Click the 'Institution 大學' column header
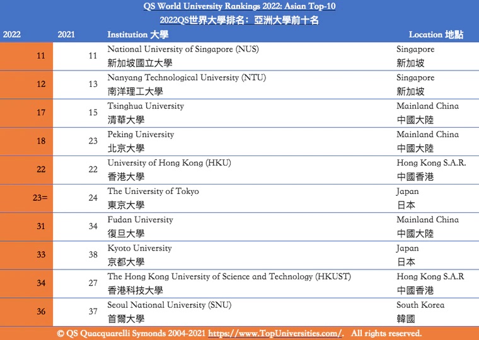 [x=138, y=35]
